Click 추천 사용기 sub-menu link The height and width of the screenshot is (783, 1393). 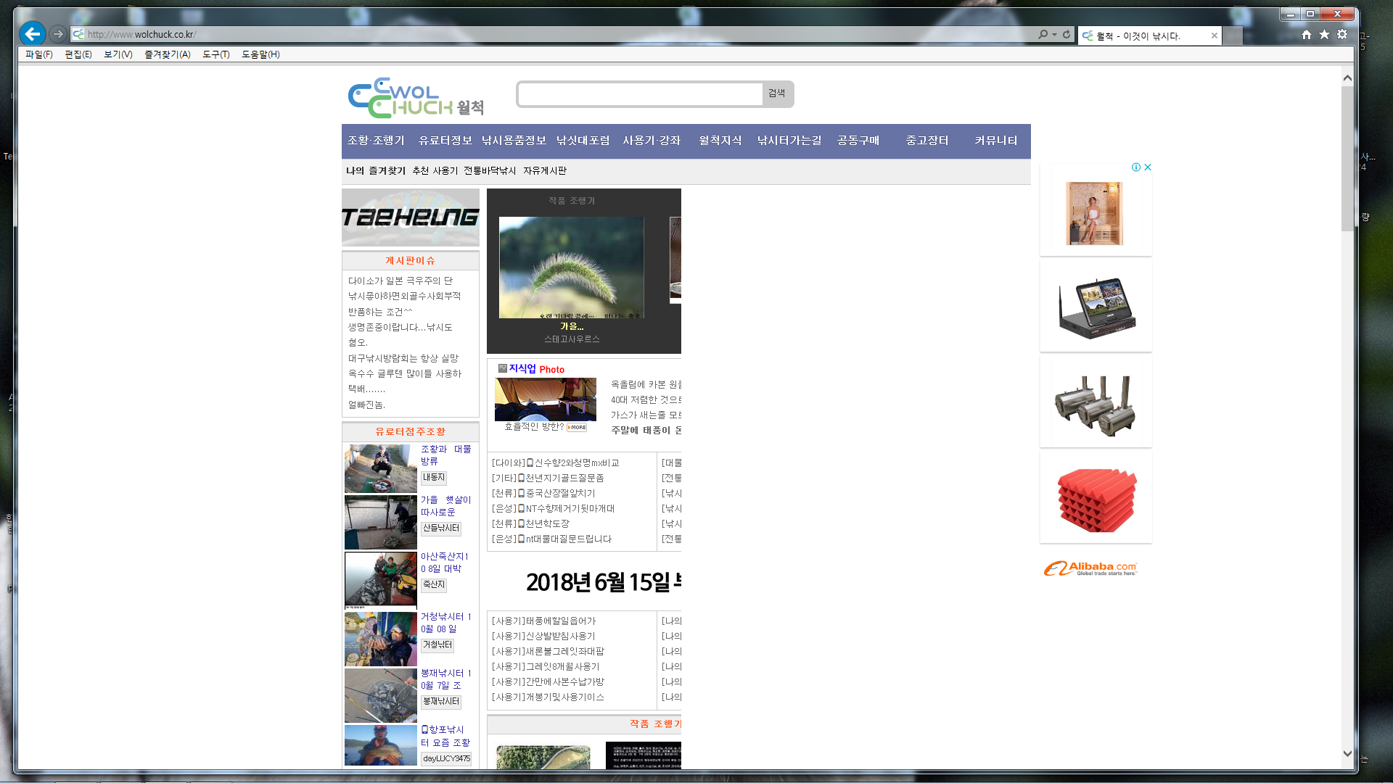point(435,171)
